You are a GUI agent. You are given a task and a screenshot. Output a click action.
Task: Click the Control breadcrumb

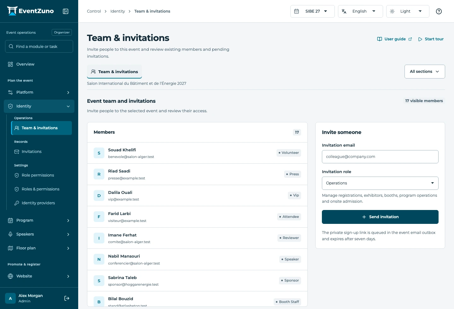point(94,11)
